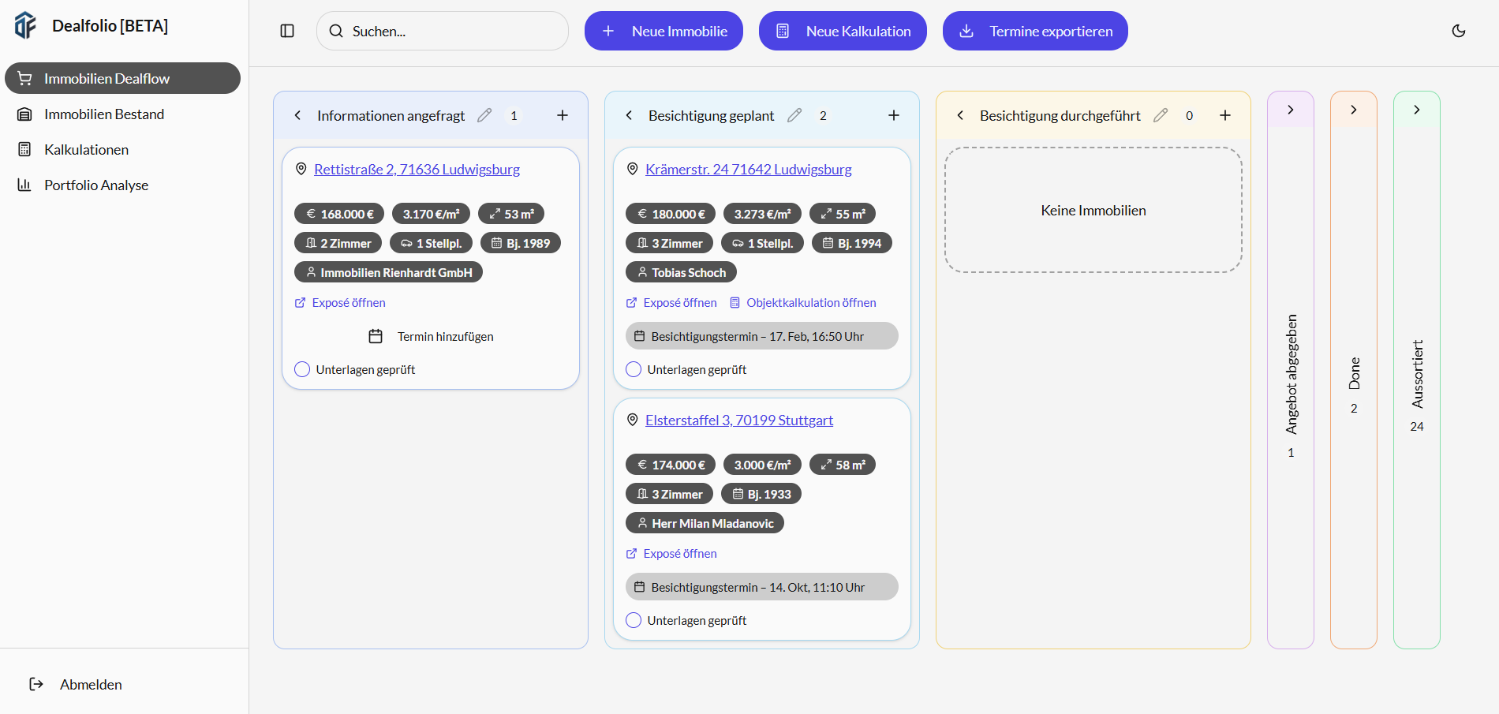The height and width of the screenshot is (714, 1499).
Task: Toggle the sidebar panel icon
Action: [x=287, y=31]
